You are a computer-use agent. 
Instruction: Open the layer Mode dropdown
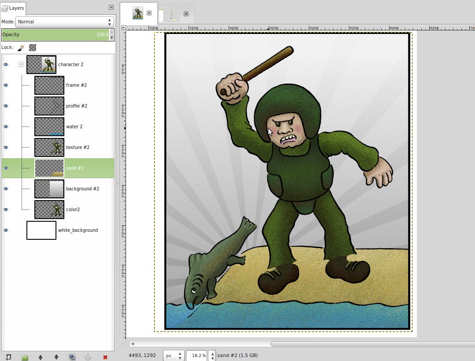tap(64, 21)
